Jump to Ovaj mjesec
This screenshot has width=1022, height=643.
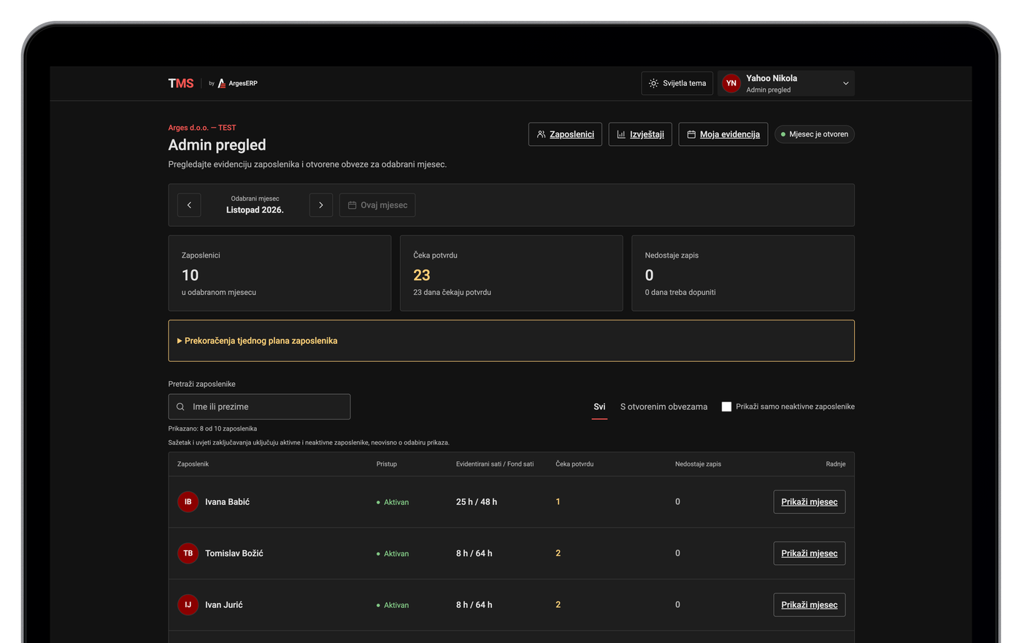tap(377, 205)
